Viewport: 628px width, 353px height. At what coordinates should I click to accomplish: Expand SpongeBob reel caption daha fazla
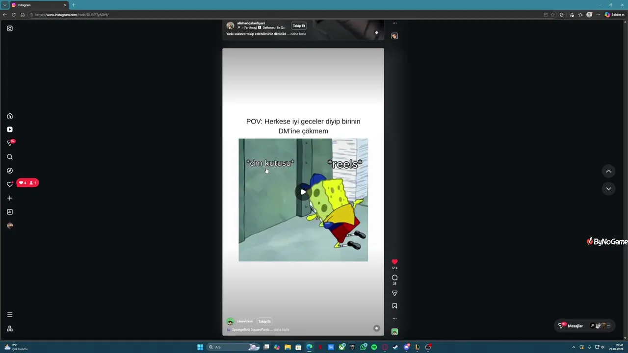pyautogui.click(x=281, y=329)
